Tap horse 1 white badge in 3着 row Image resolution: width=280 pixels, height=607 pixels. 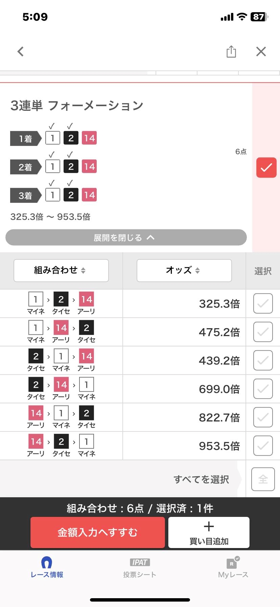coord(53,195)
